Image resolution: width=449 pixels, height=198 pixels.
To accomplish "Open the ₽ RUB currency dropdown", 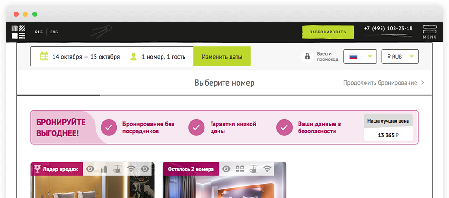I will 400,57.
